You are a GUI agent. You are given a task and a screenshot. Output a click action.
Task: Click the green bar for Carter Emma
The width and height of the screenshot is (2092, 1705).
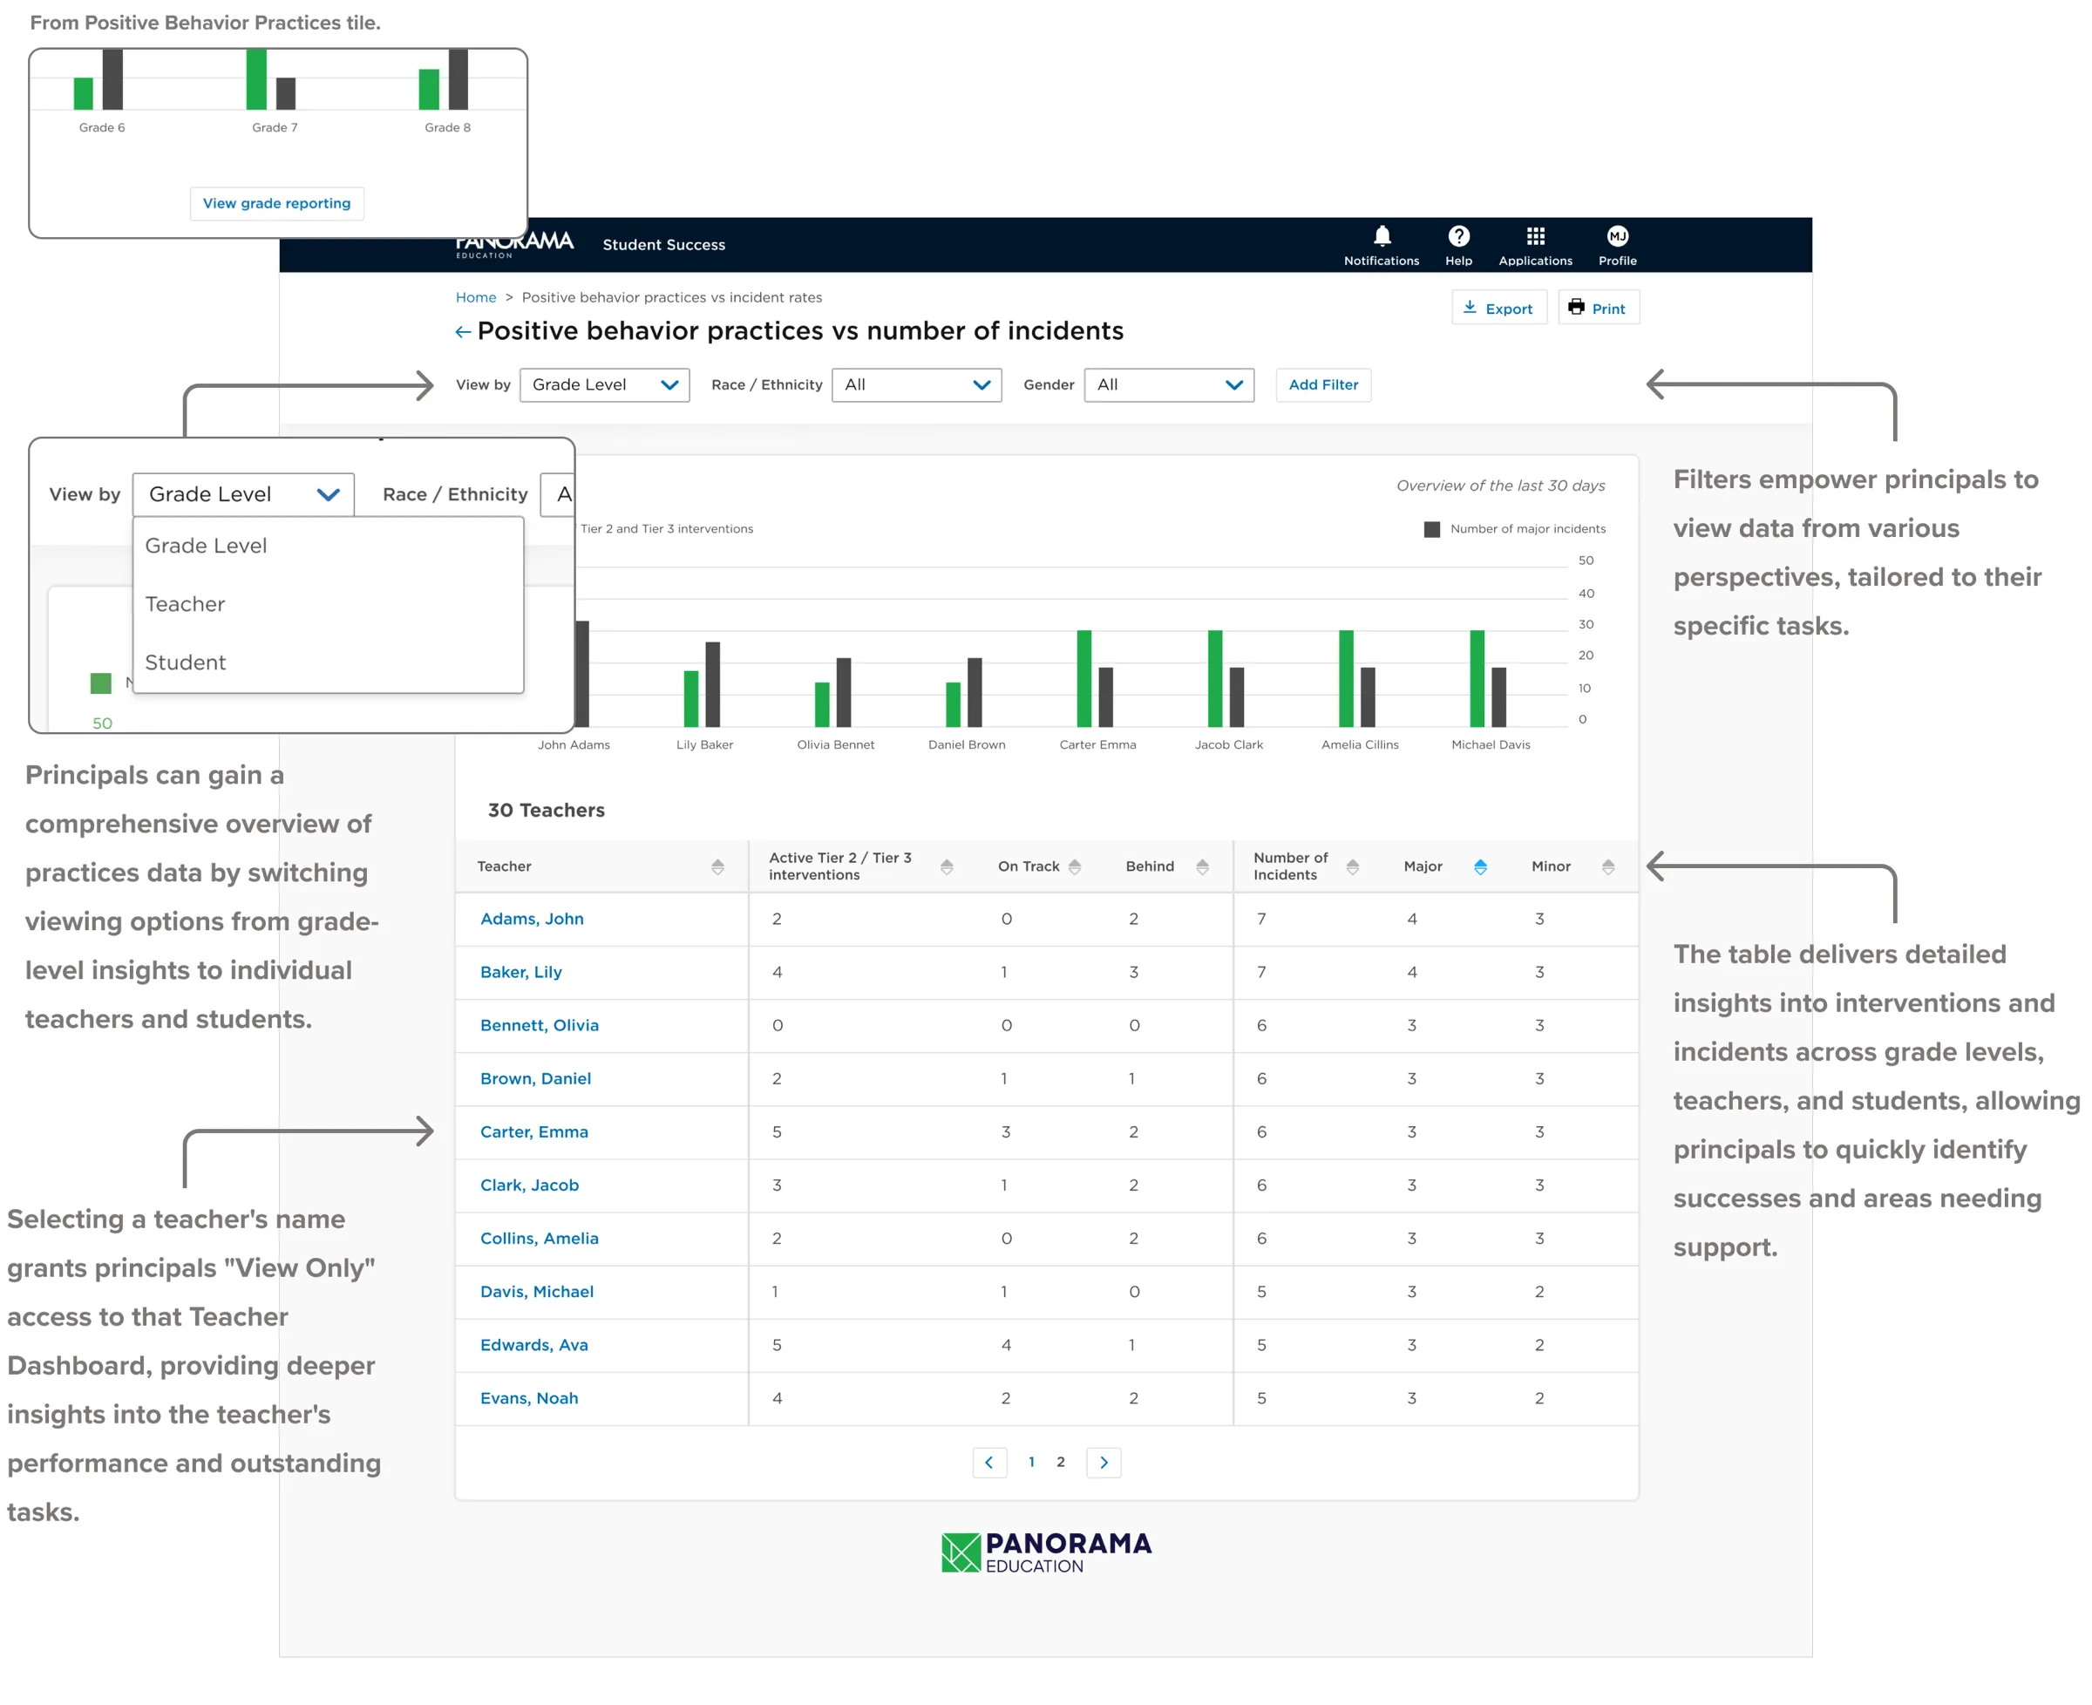[1083, 679]
